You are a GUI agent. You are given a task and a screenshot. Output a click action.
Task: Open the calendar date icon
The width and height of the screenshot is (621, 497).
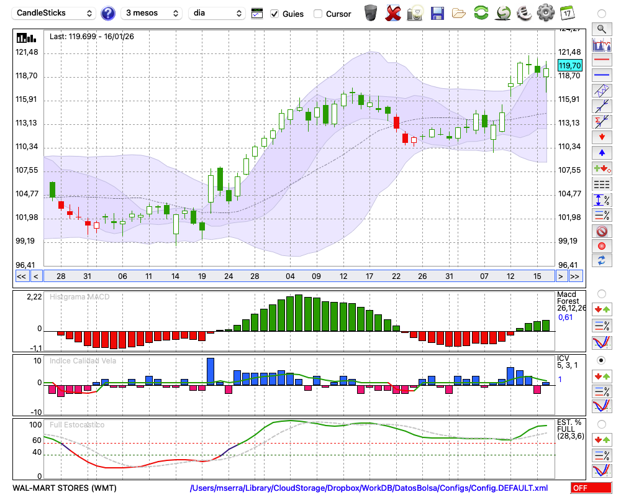pyautogui.click(x=568, y=13)
